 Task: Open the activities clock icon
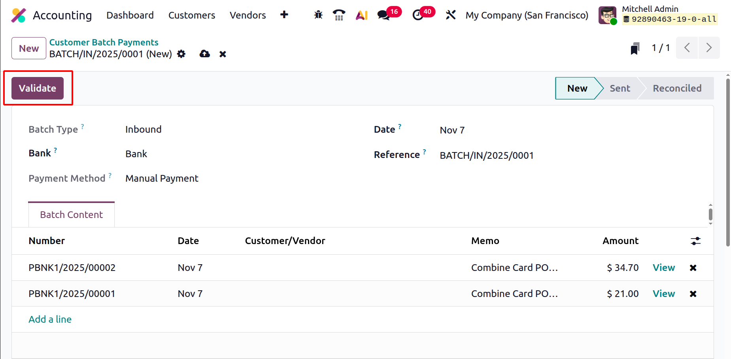tap(418, 15)
